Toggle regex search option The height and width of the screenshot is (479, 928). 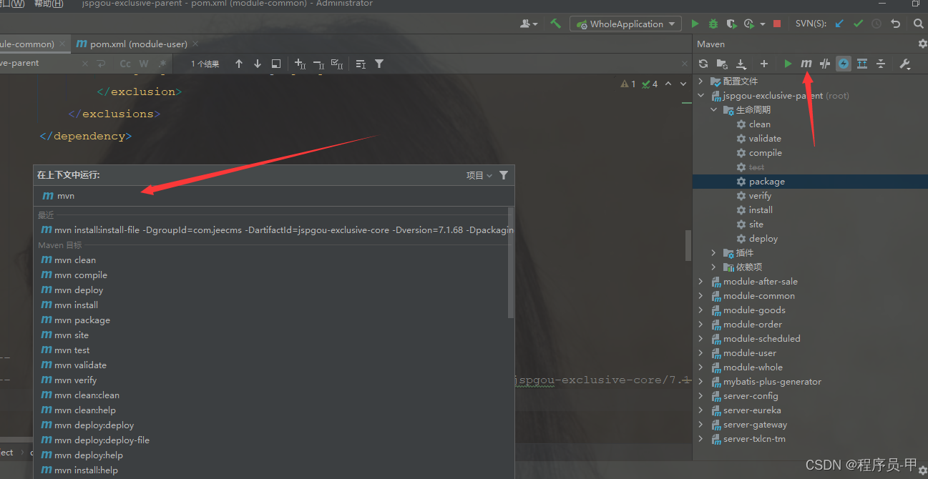click(162, 64)
